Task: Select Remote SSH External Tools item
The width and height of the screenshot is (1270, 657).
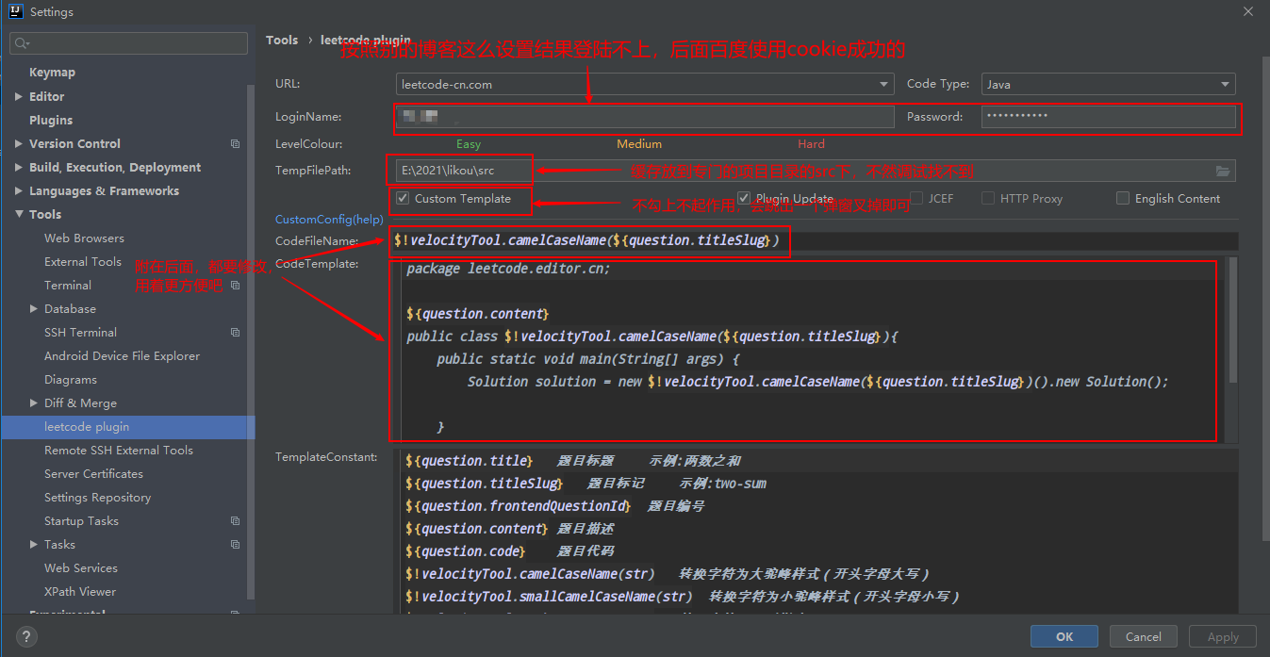Action: tap(119, 450)
